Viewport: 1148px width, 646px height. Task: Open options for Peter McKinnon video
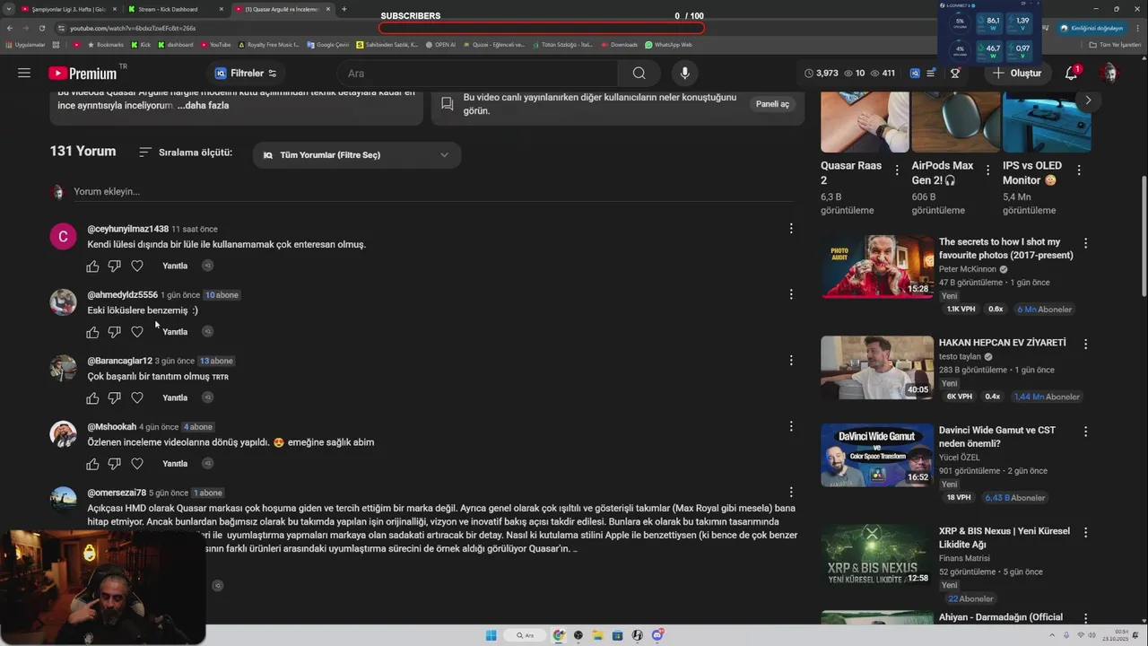pos(1085,243)
